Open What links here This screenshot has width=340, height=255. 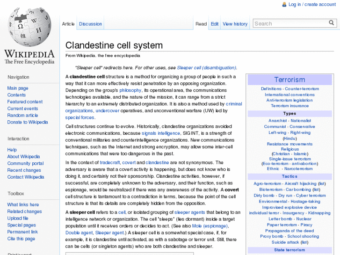[23, 204]
